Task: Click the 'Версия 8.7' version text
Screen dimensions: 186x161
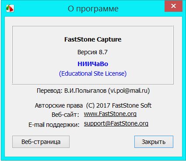Action: [92, 52]
